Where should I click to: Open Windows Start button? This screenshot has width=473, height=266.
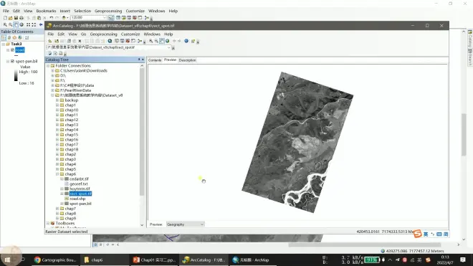pyautogui.click(x=8, y=260)
